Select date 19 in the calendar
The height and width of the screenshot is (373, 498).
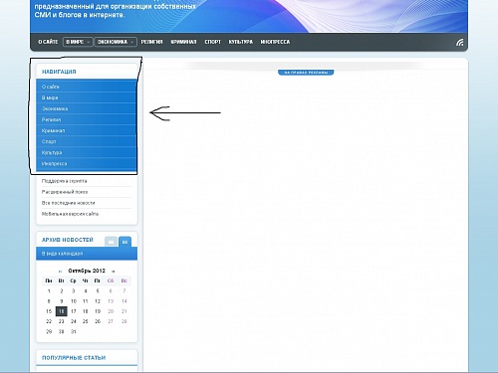(98, 311)
